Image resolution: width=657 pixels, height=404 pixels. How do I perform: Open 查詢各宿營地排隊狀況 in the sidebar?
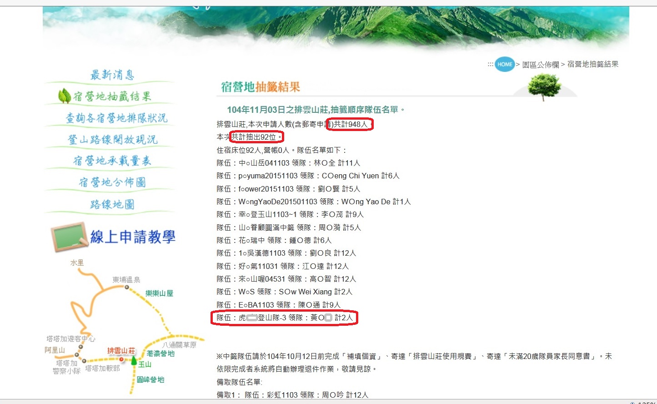[116, 118]
